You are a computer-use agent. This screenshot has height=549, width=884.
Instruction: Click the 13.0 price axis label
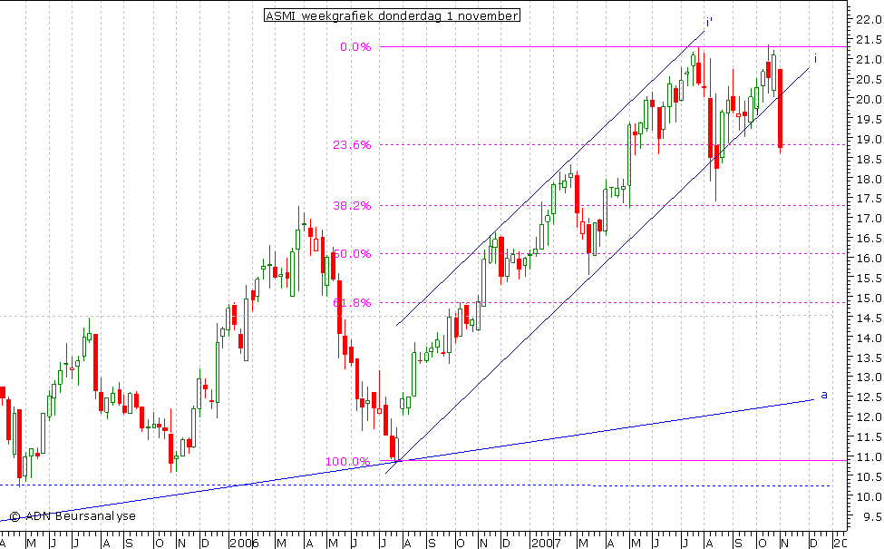click(869, 377)
